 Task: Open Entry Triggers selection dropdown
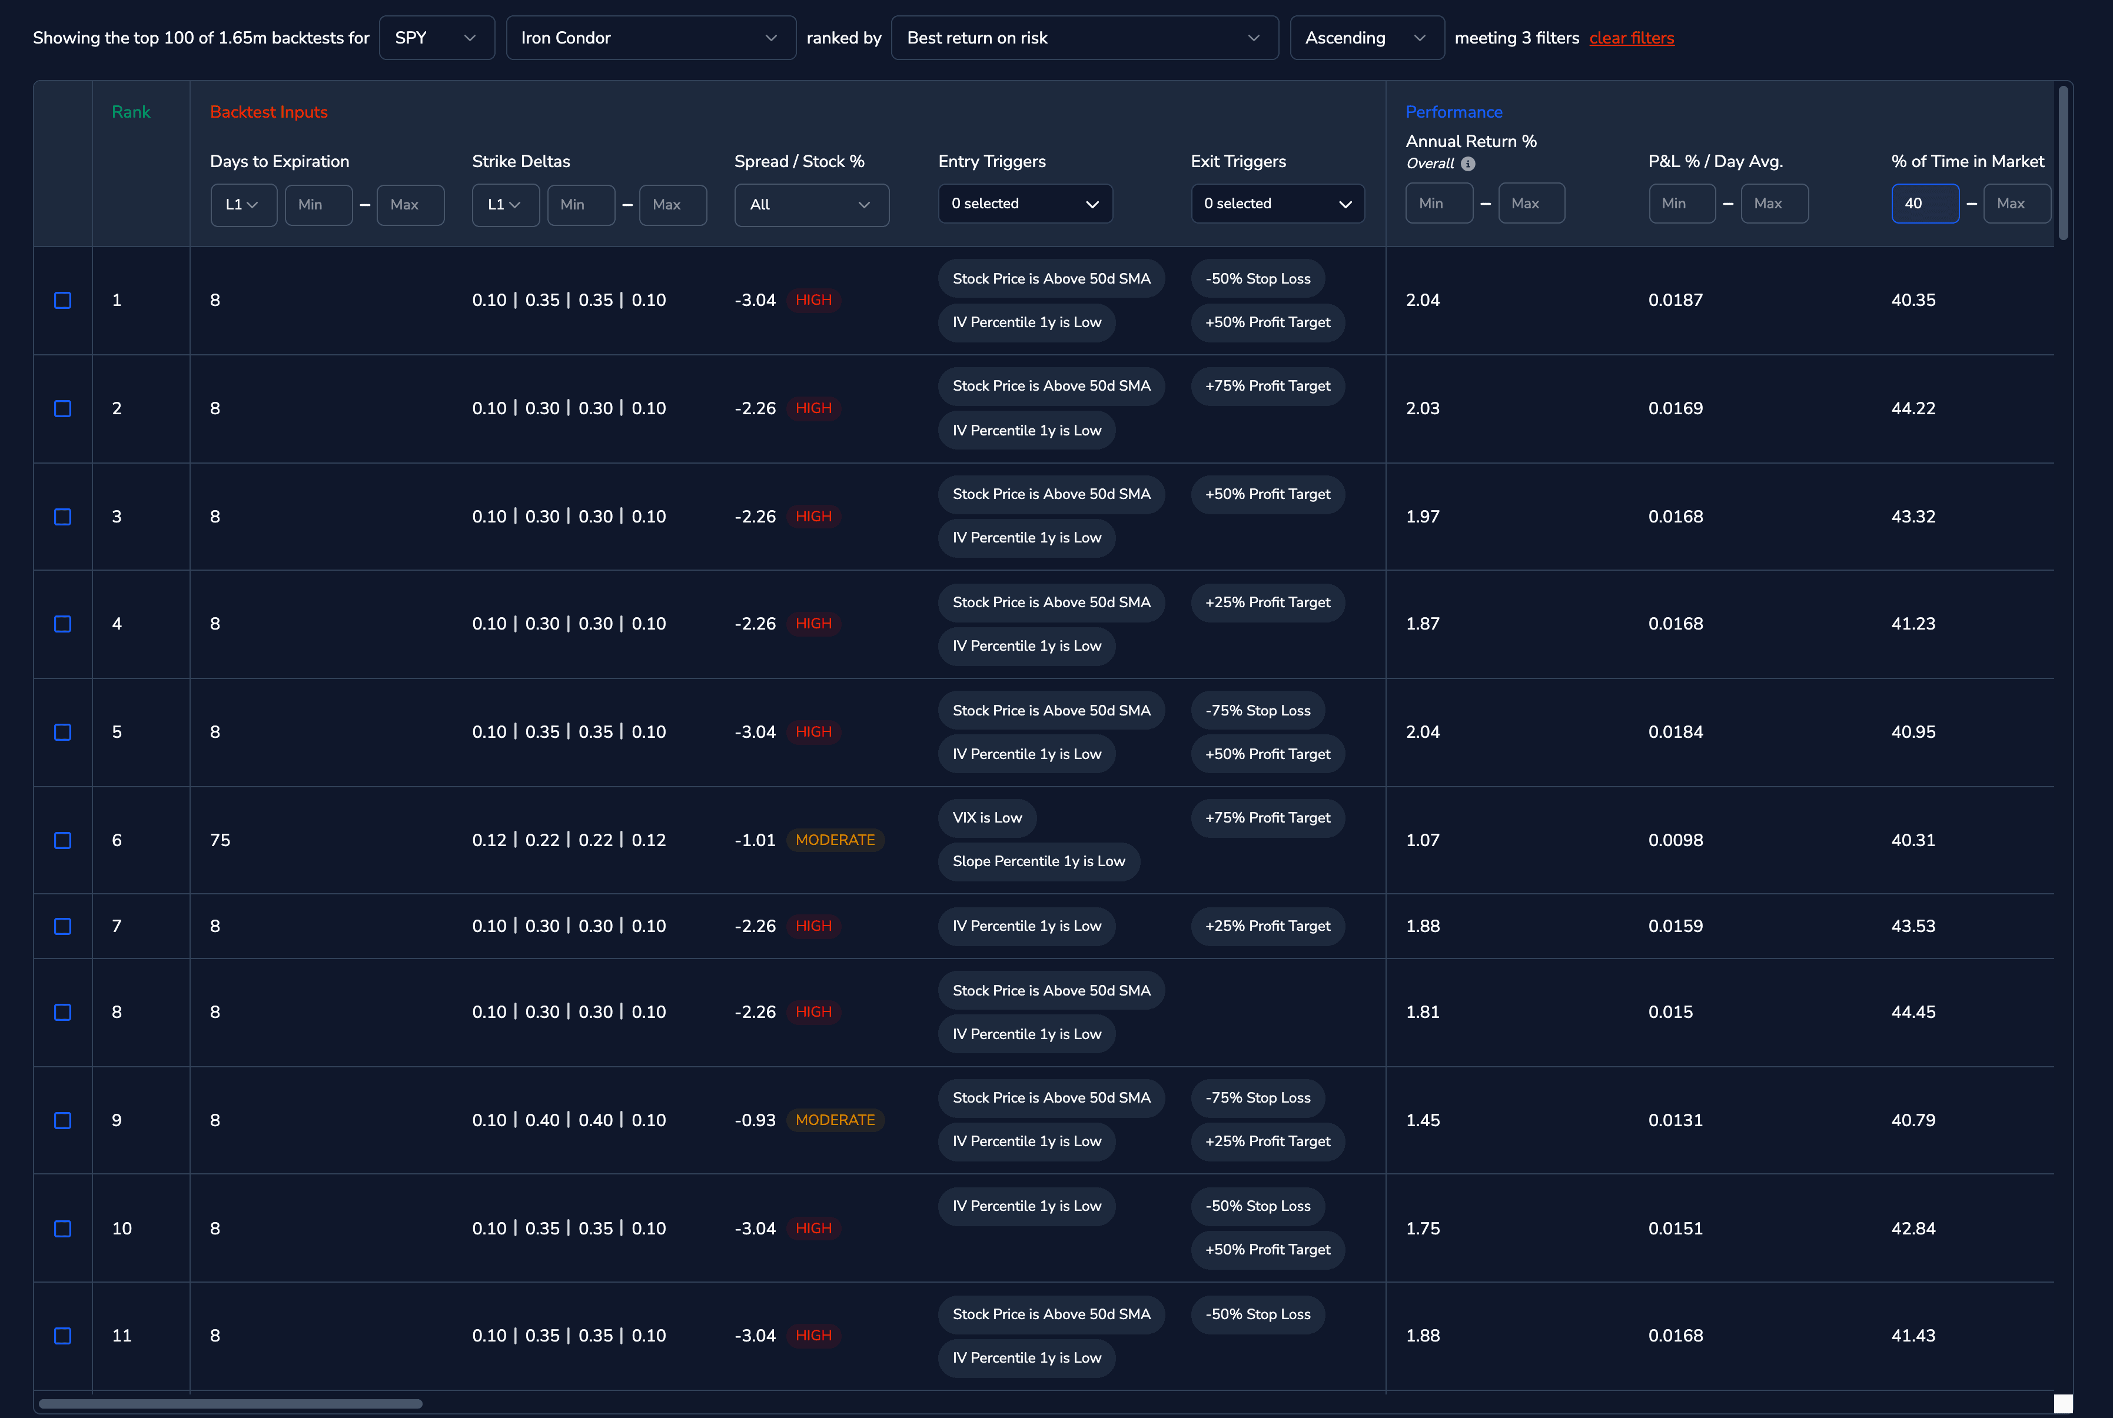(1025, 204)
